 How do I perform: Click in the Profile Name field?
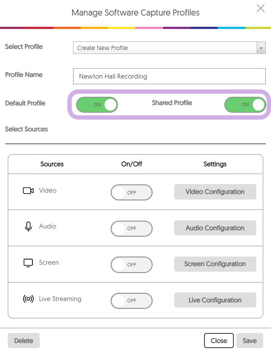point(169,76)
